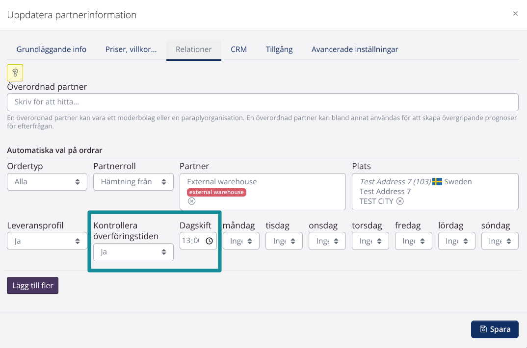Open the Ordertyp dropdown set to Alla
The height and width of the screenshot is (348, 527).
click(x=47, y=182)
